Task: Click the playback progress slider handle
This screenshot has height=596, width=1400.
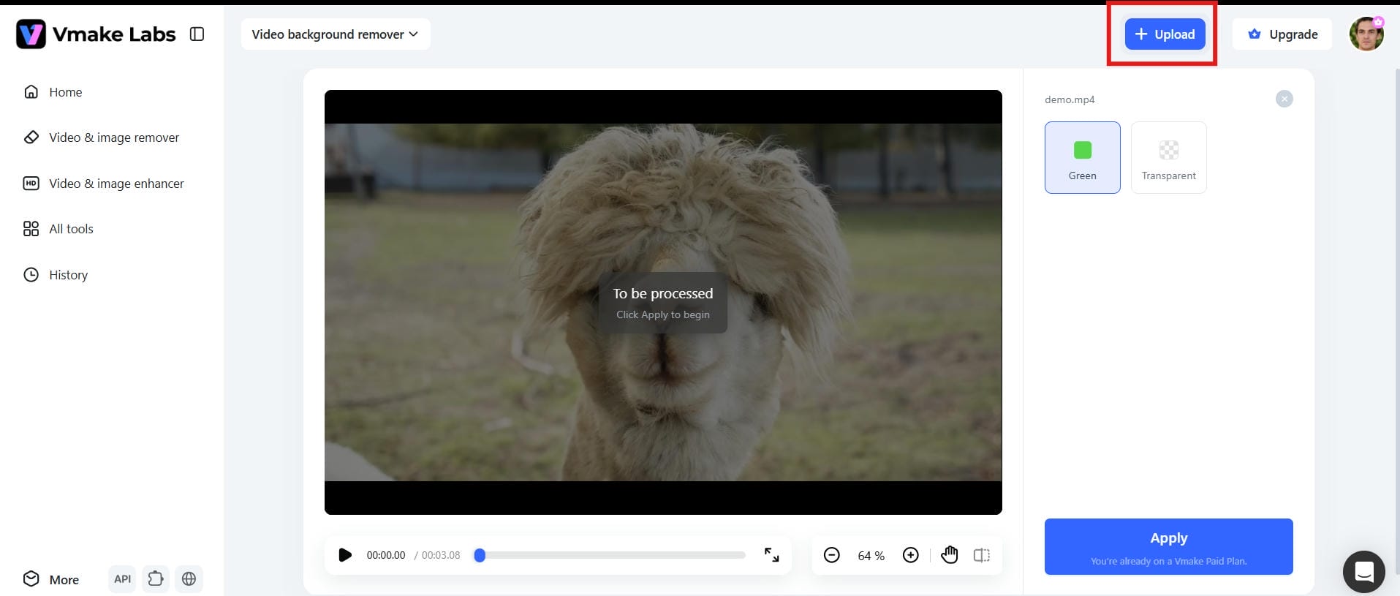Action: [480, 555]
